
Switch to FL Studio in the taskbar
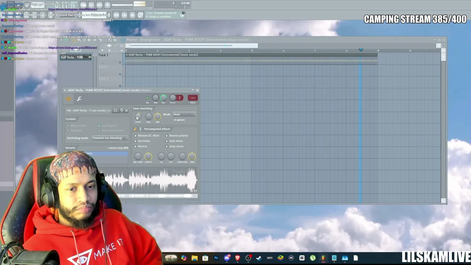click(323, 258)
